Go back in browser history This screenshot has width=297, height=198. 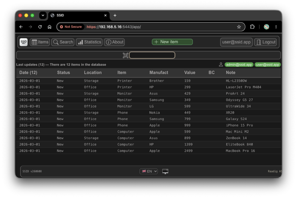[21, 27]
